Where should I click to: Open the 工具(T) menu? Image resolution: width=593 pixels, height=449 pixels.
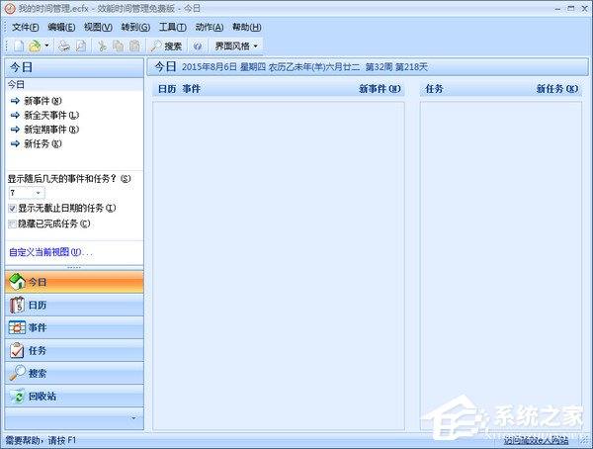click(172, 27)
